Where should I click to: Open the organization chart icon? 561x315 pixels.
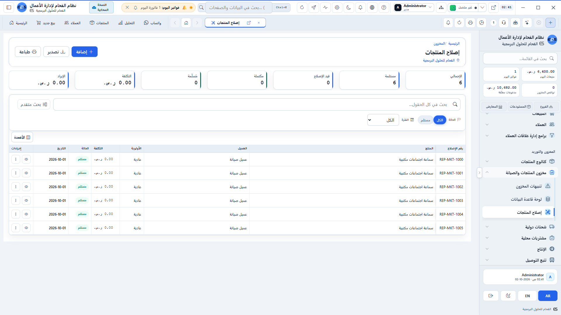click(441, 8)
